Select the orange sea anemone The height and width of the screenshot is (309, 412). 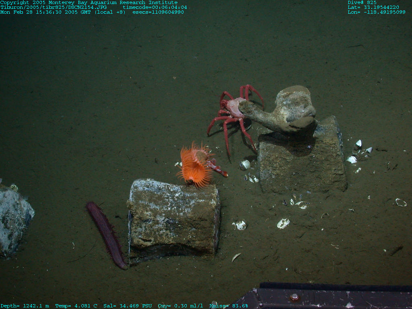pyautogui.click(x=195, y=166)
